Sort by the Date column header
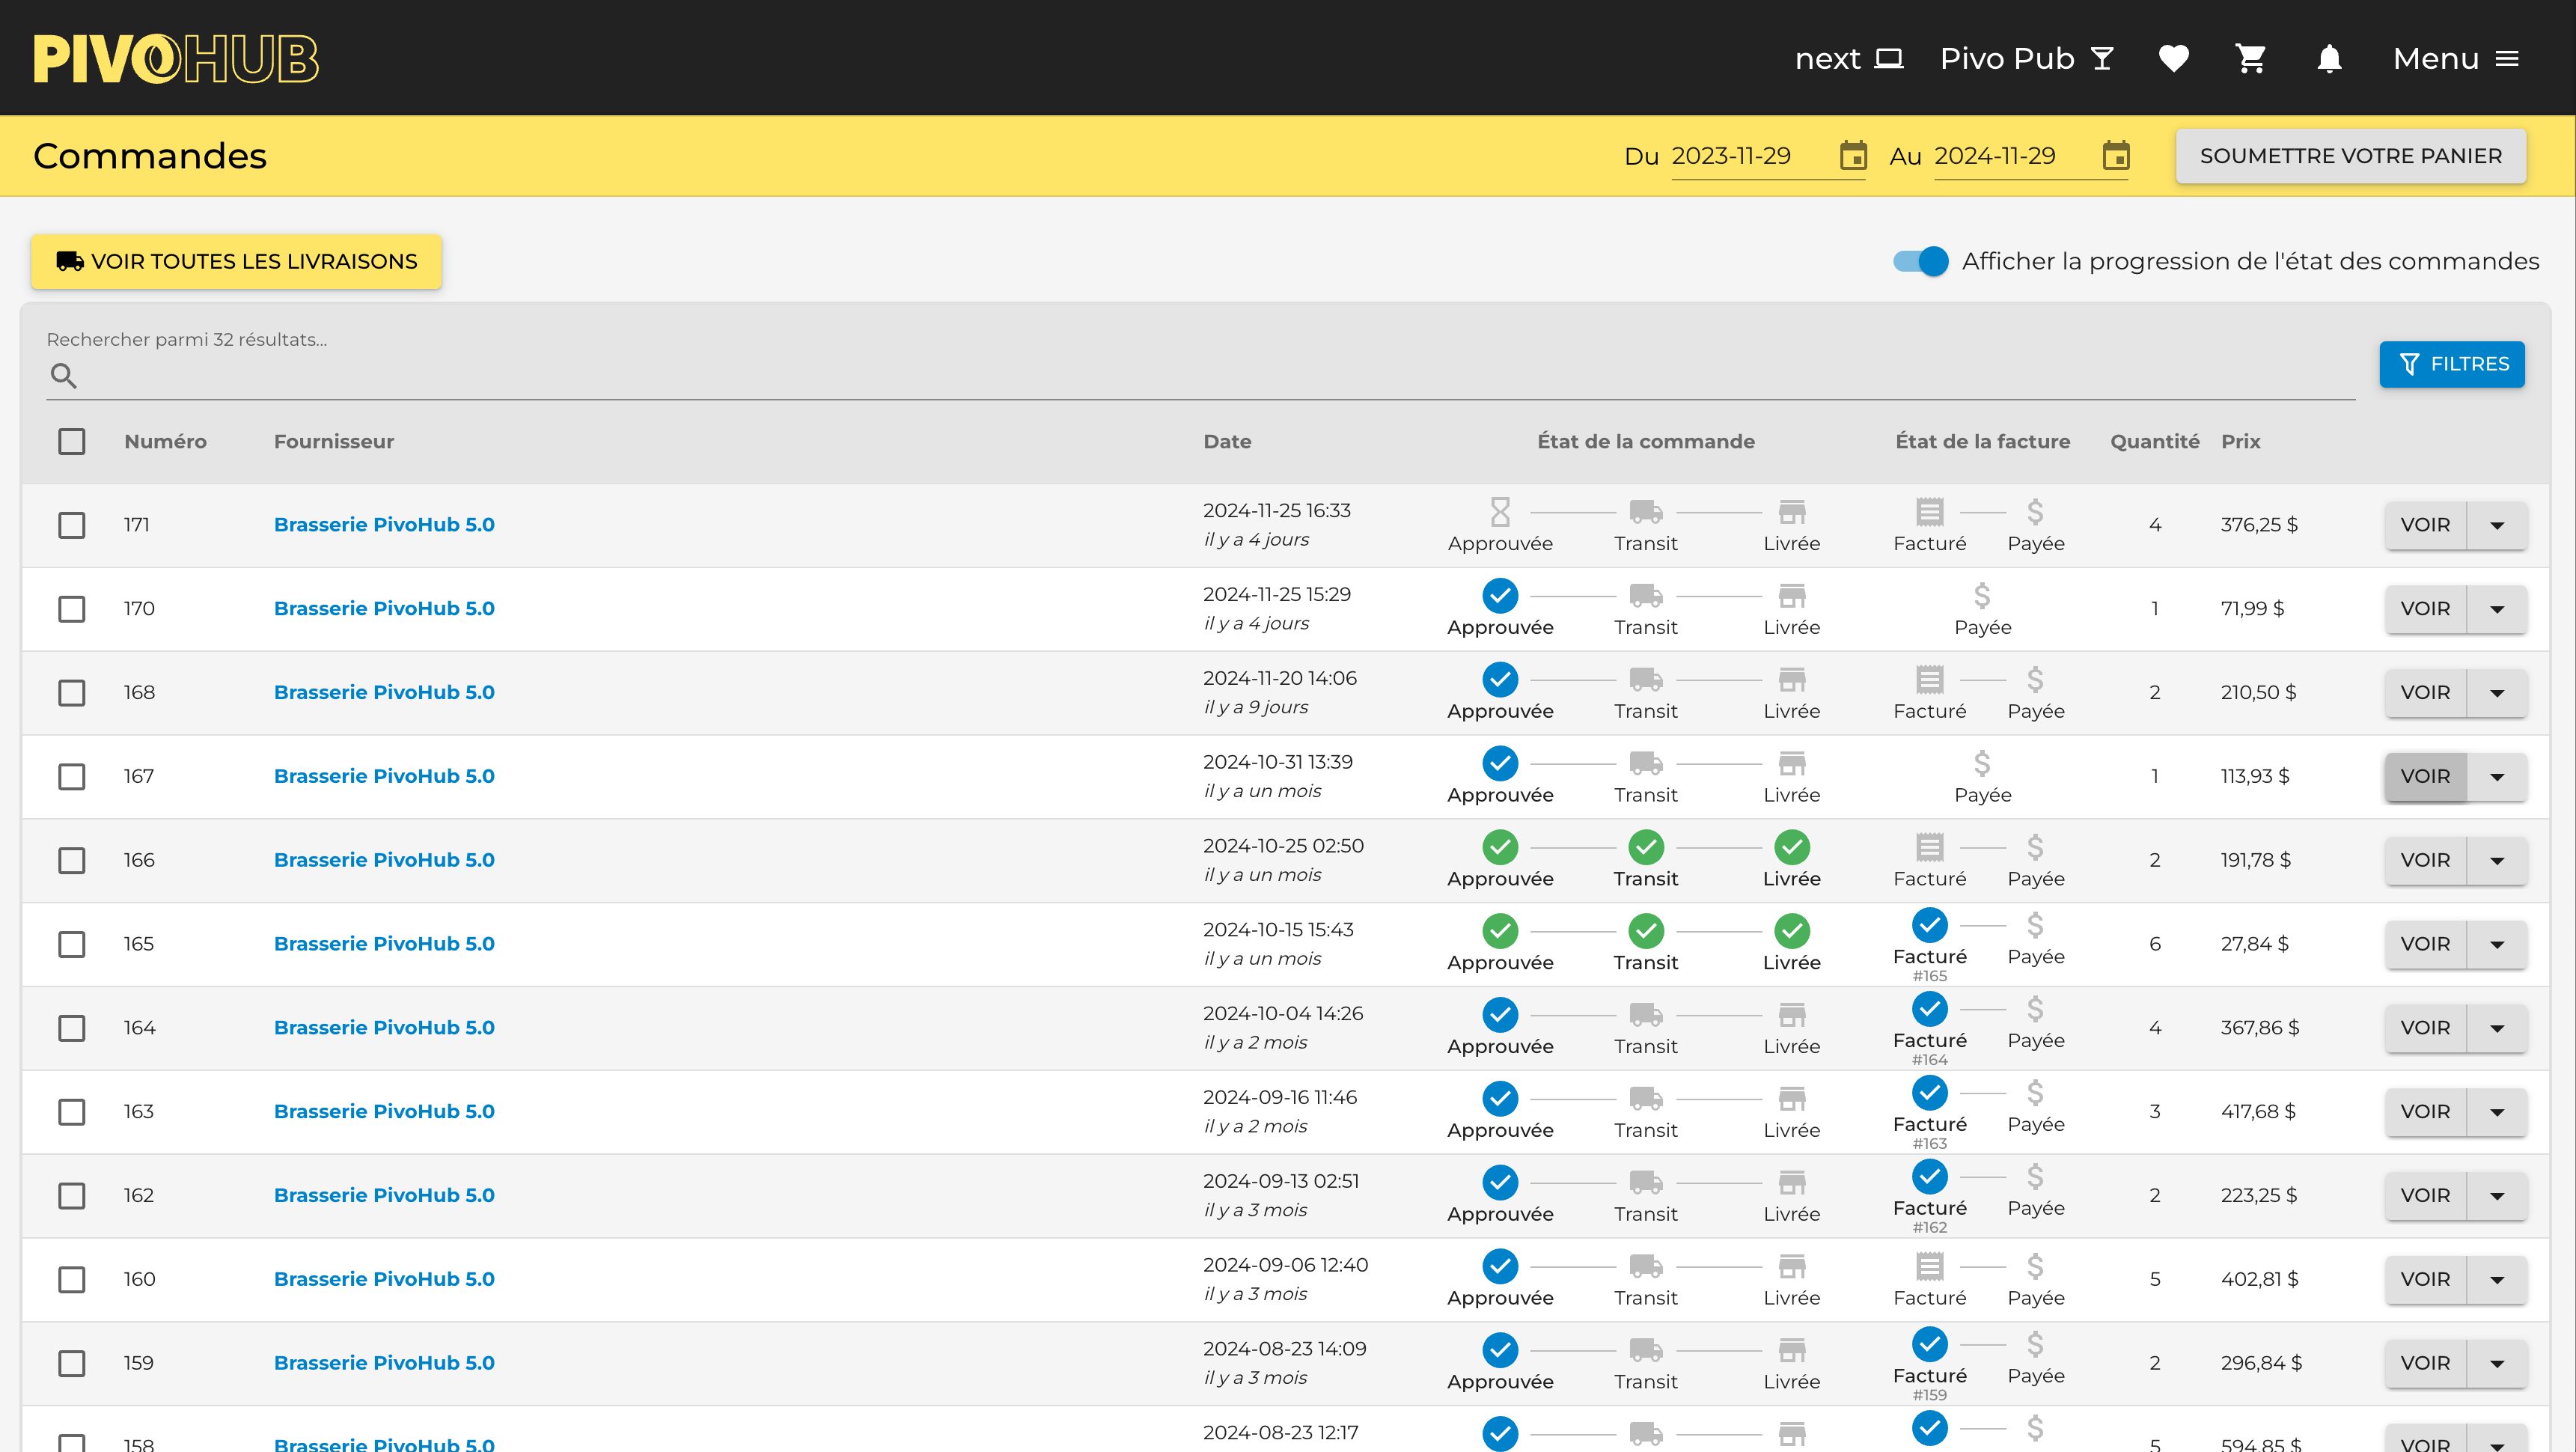2576x1452 pixels. [x=1227, y=441]
